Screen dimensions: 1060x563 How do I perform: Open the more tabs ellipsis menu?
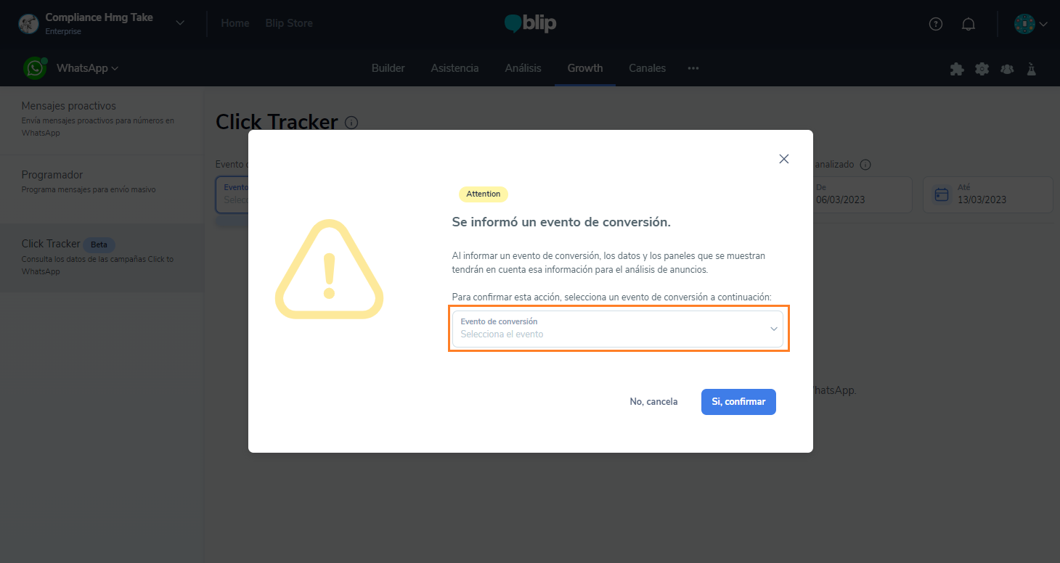(x=693, y=68)
